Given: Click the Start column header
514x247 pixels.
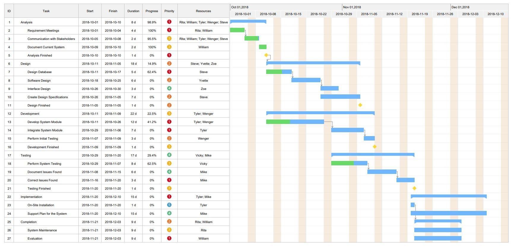Looking at the screenshot, I should click(x=90, y=11).
